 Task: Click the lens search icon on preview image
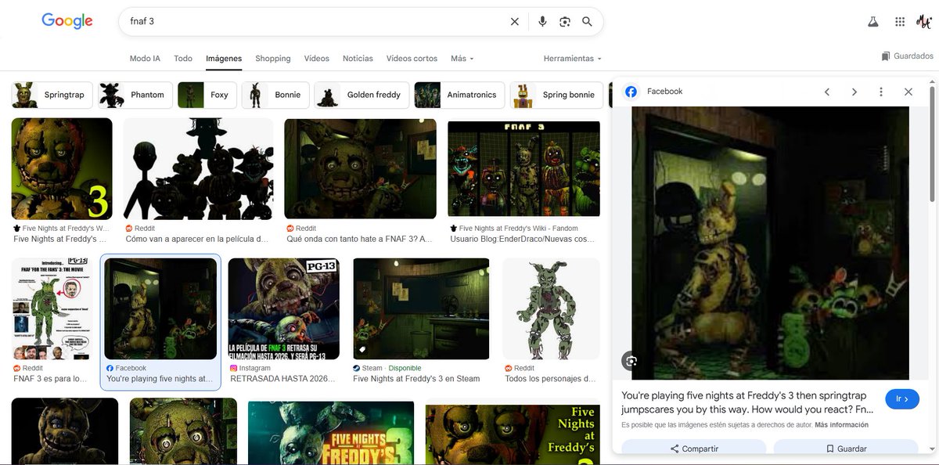tap(631, 361)
